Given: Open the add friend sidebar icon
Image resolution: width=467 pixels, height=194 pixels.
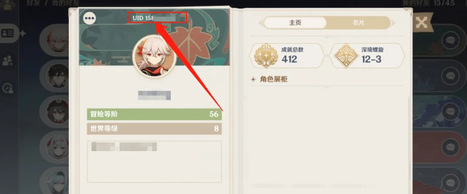Looking at the screenshot, I should 7,61.
